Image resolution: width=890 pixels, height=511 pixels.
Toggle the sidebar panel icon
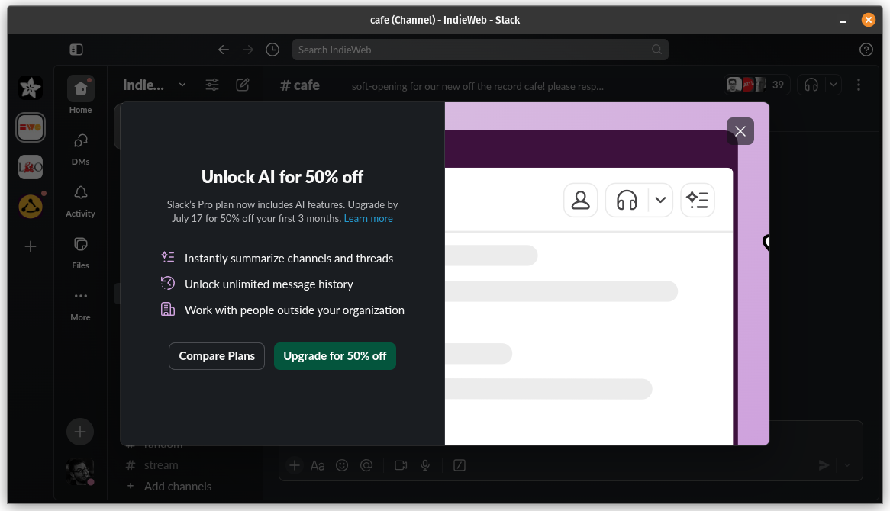point(76,50)
